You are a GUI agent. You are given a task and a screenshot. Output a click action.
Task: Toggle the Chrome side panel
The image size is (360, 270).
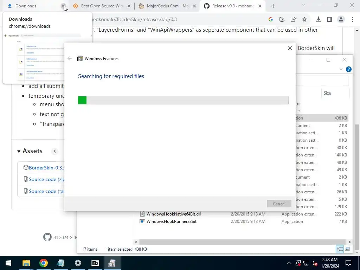[330, 20]
